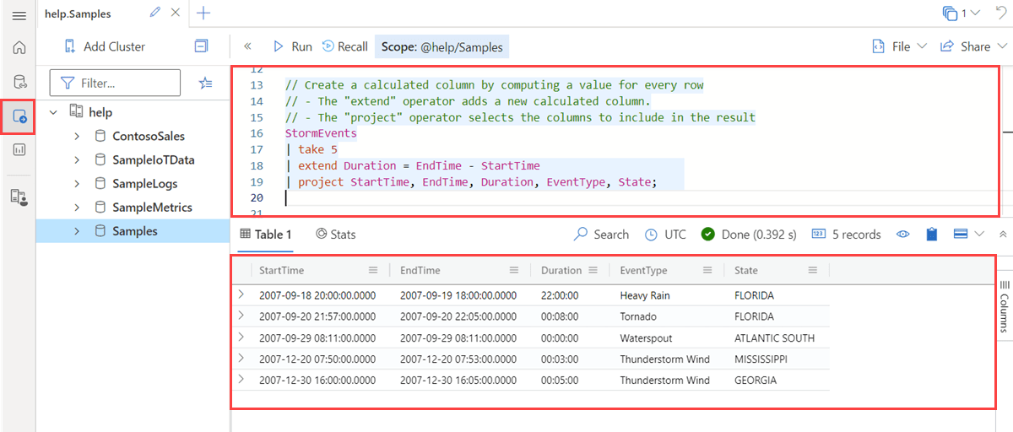This screenshot has width=1013, height=432.
Task: Click the StormEvents line in the editor
Action: [x=321, y=133]
